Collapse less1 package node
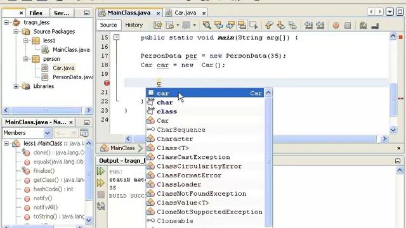The width and height of the screenshot is (406, 228). [25, 41]
